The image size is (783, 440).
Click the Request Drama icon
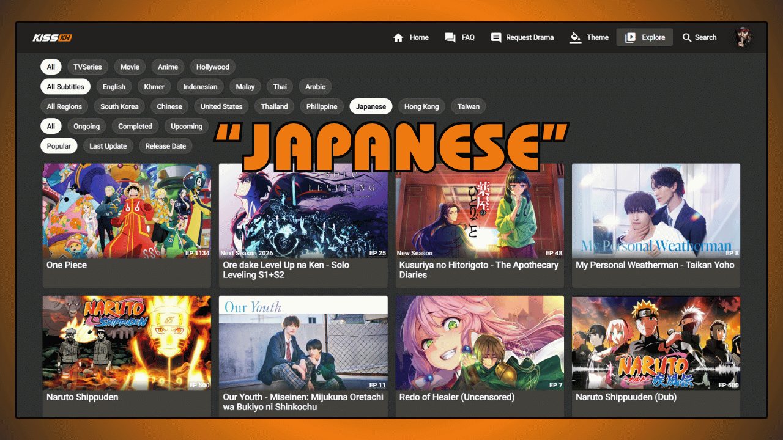495,37
